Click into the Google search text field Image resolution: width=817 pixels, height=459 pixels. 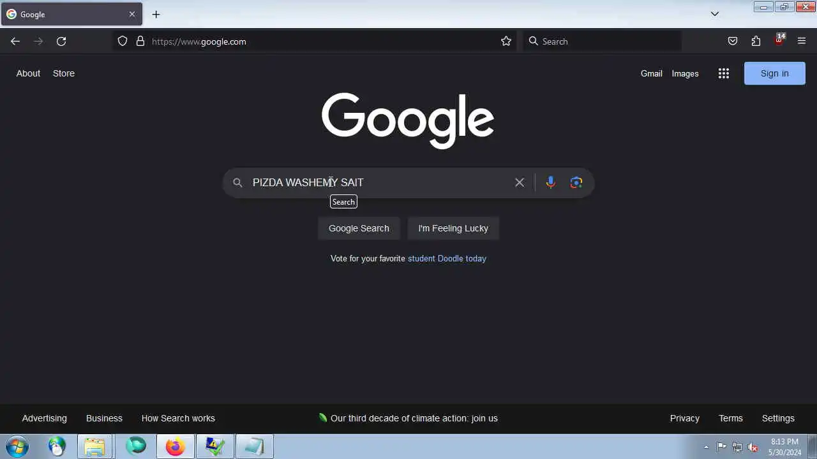[380, 182]
